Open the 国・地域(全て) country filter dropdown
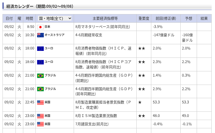215x133 pixels. [x=55, y=18]
